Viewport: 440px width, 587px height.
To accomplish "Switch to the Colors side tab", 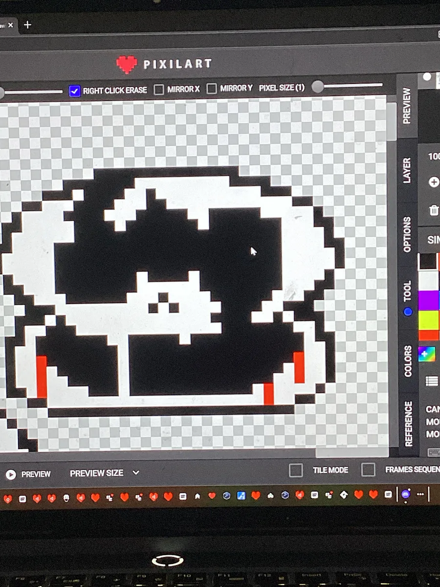I will point(408,361).
